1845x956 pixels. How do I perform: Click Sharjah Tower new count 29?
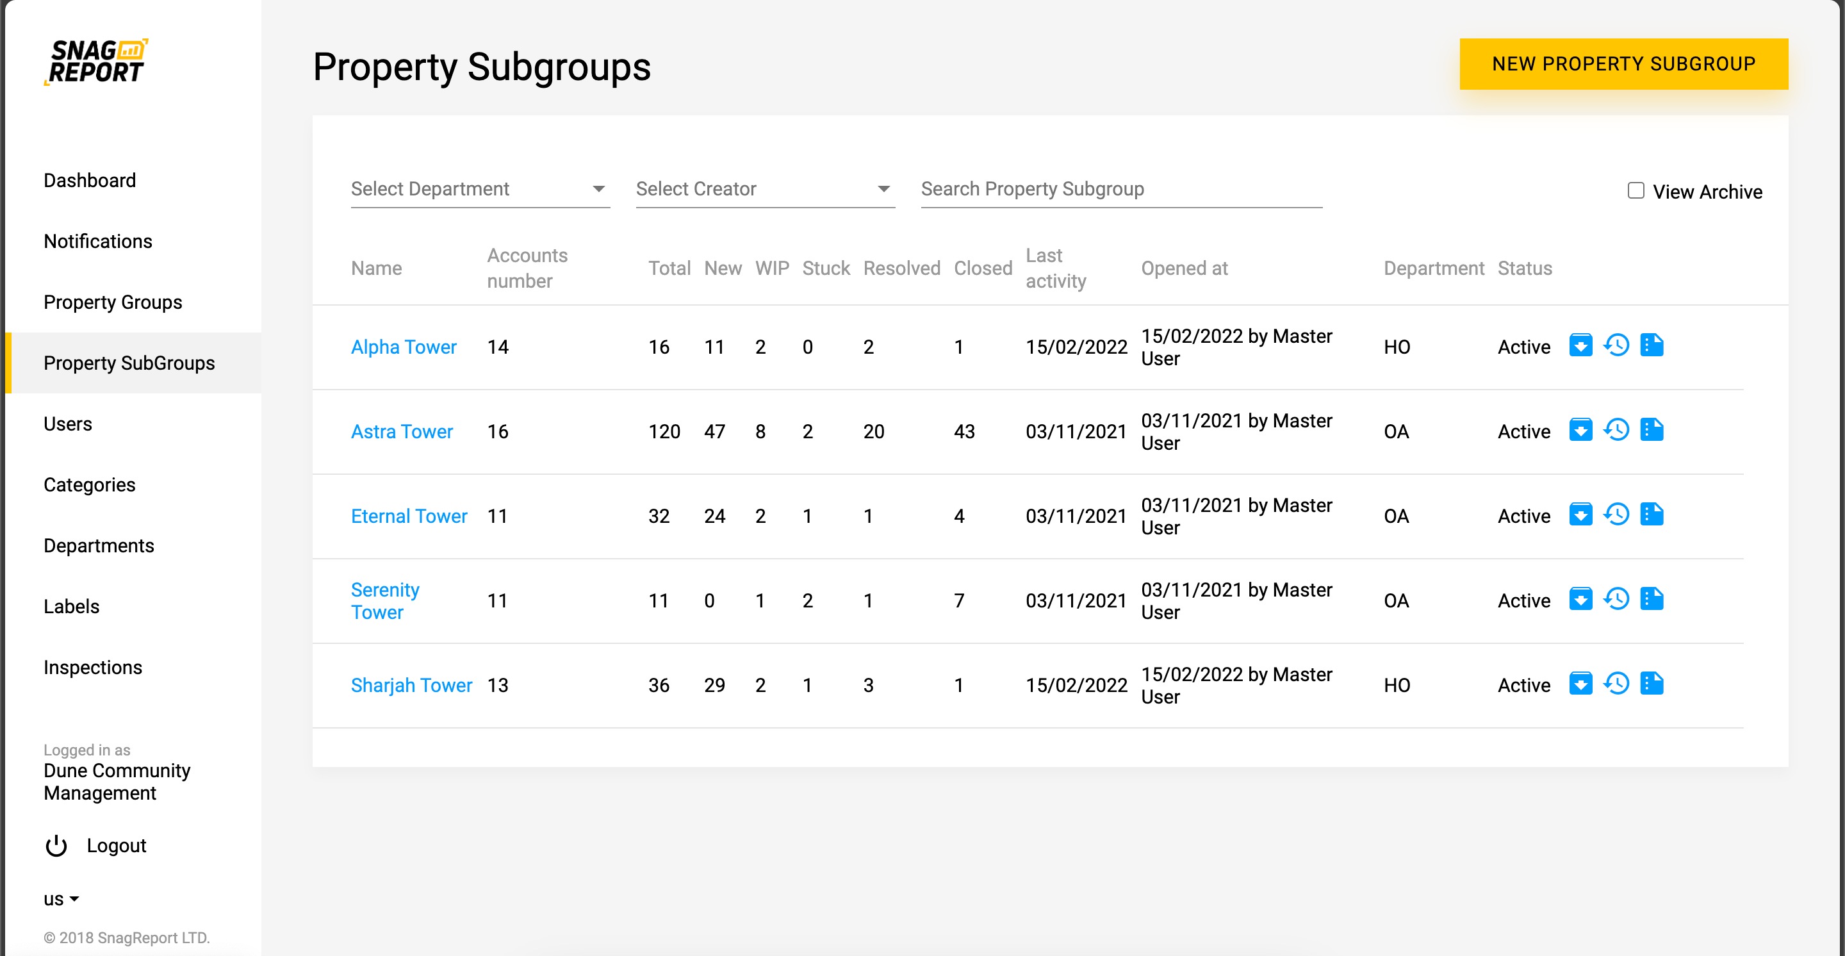click(x=714, y=686)
